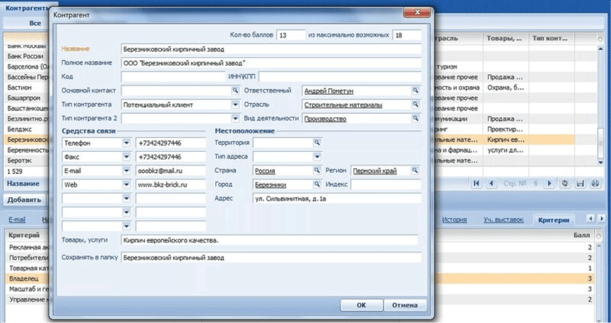This screenshot has height=323, width=611.
Task: Open E-mail contact type dropdown
Action: coord(126,171)
